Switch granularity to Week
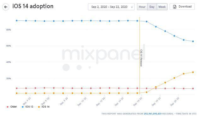The width and height of the screenshot is (199, 117). click(x=162, y=7)
